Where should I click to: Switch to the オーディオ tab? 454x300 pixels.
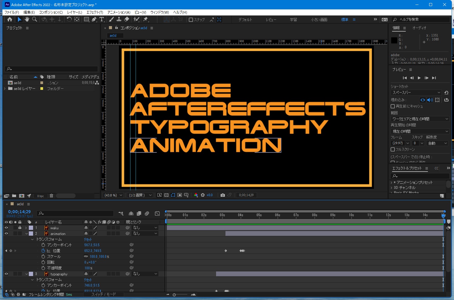pyautogui.click(x=419, y=28)
